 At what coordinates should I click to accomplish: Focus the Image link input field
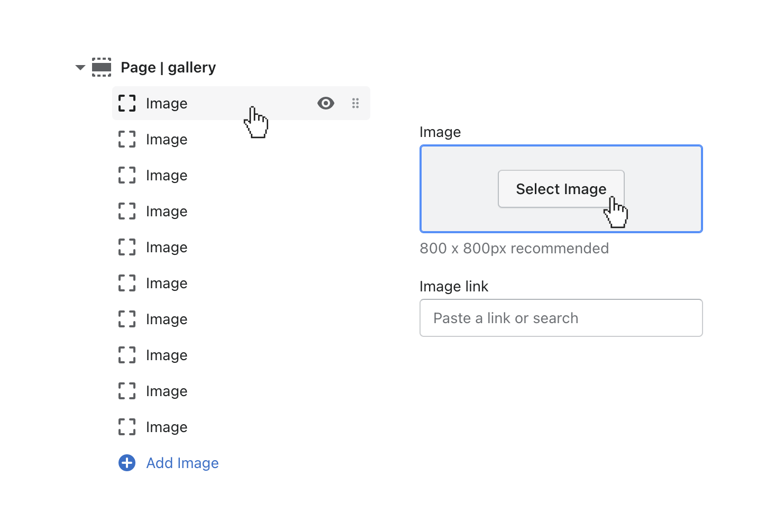(x=561, y=318)
